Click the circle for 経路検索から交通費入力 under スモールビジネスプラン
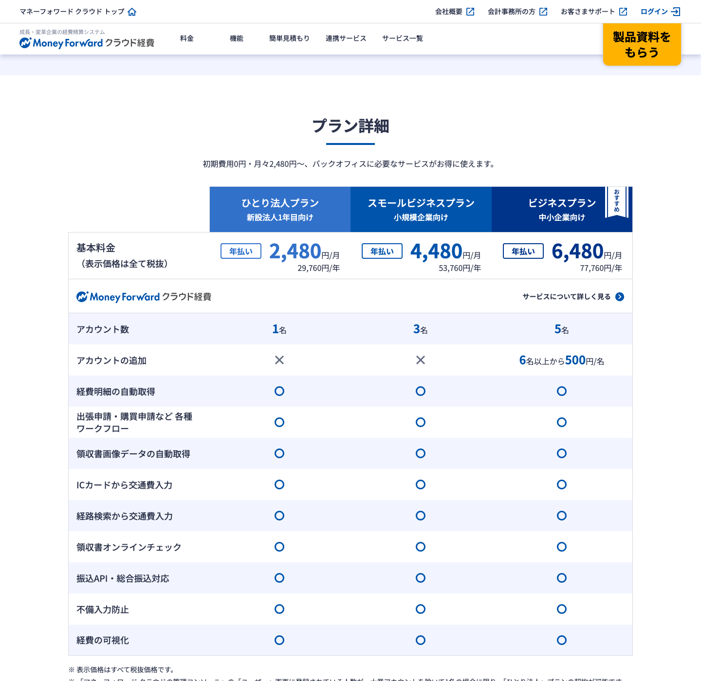This screenshot has width=701, height=681. [x=421, y=516]
